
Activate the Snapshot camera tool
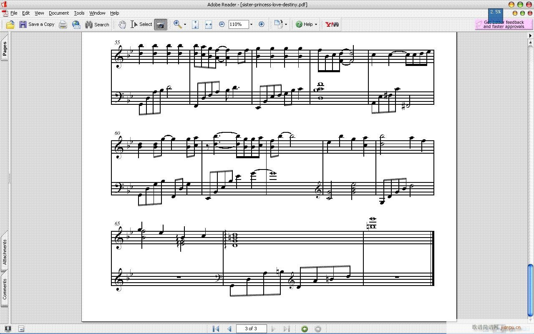pyautogui.click(x=160, y=25)
